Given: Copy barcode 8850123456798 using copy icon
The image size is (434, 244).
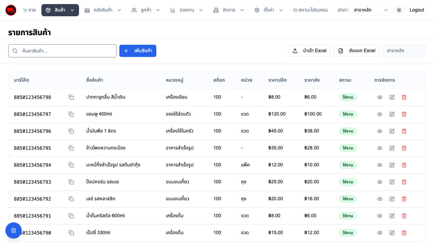Looking at the screenshot, I should tap(71, 97).
